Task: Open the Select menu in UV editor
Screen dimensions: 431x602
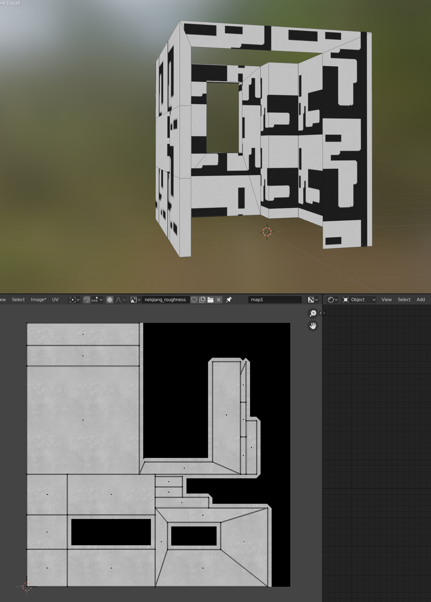Action: [x=18, y=300]
